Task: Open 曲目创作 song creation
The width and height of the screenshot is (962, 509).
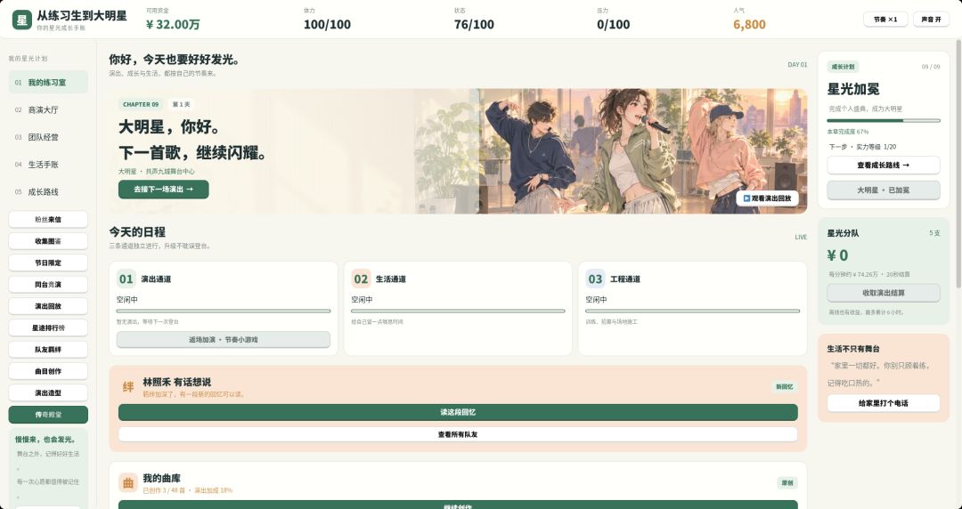Action: (48, 371)
